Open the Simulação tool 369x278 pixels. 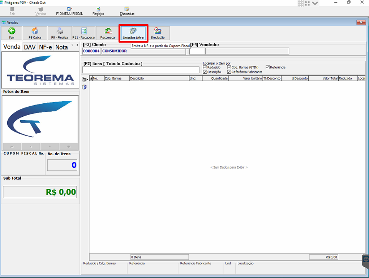pos(158,33)
